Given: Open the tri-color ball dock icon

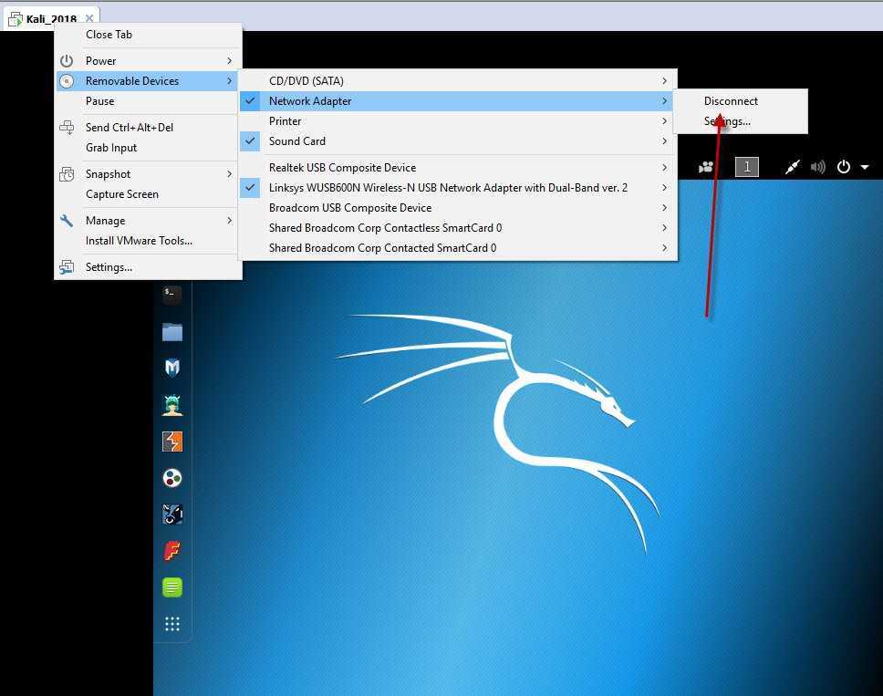Looking at the screenshot, I should point(171,478).
